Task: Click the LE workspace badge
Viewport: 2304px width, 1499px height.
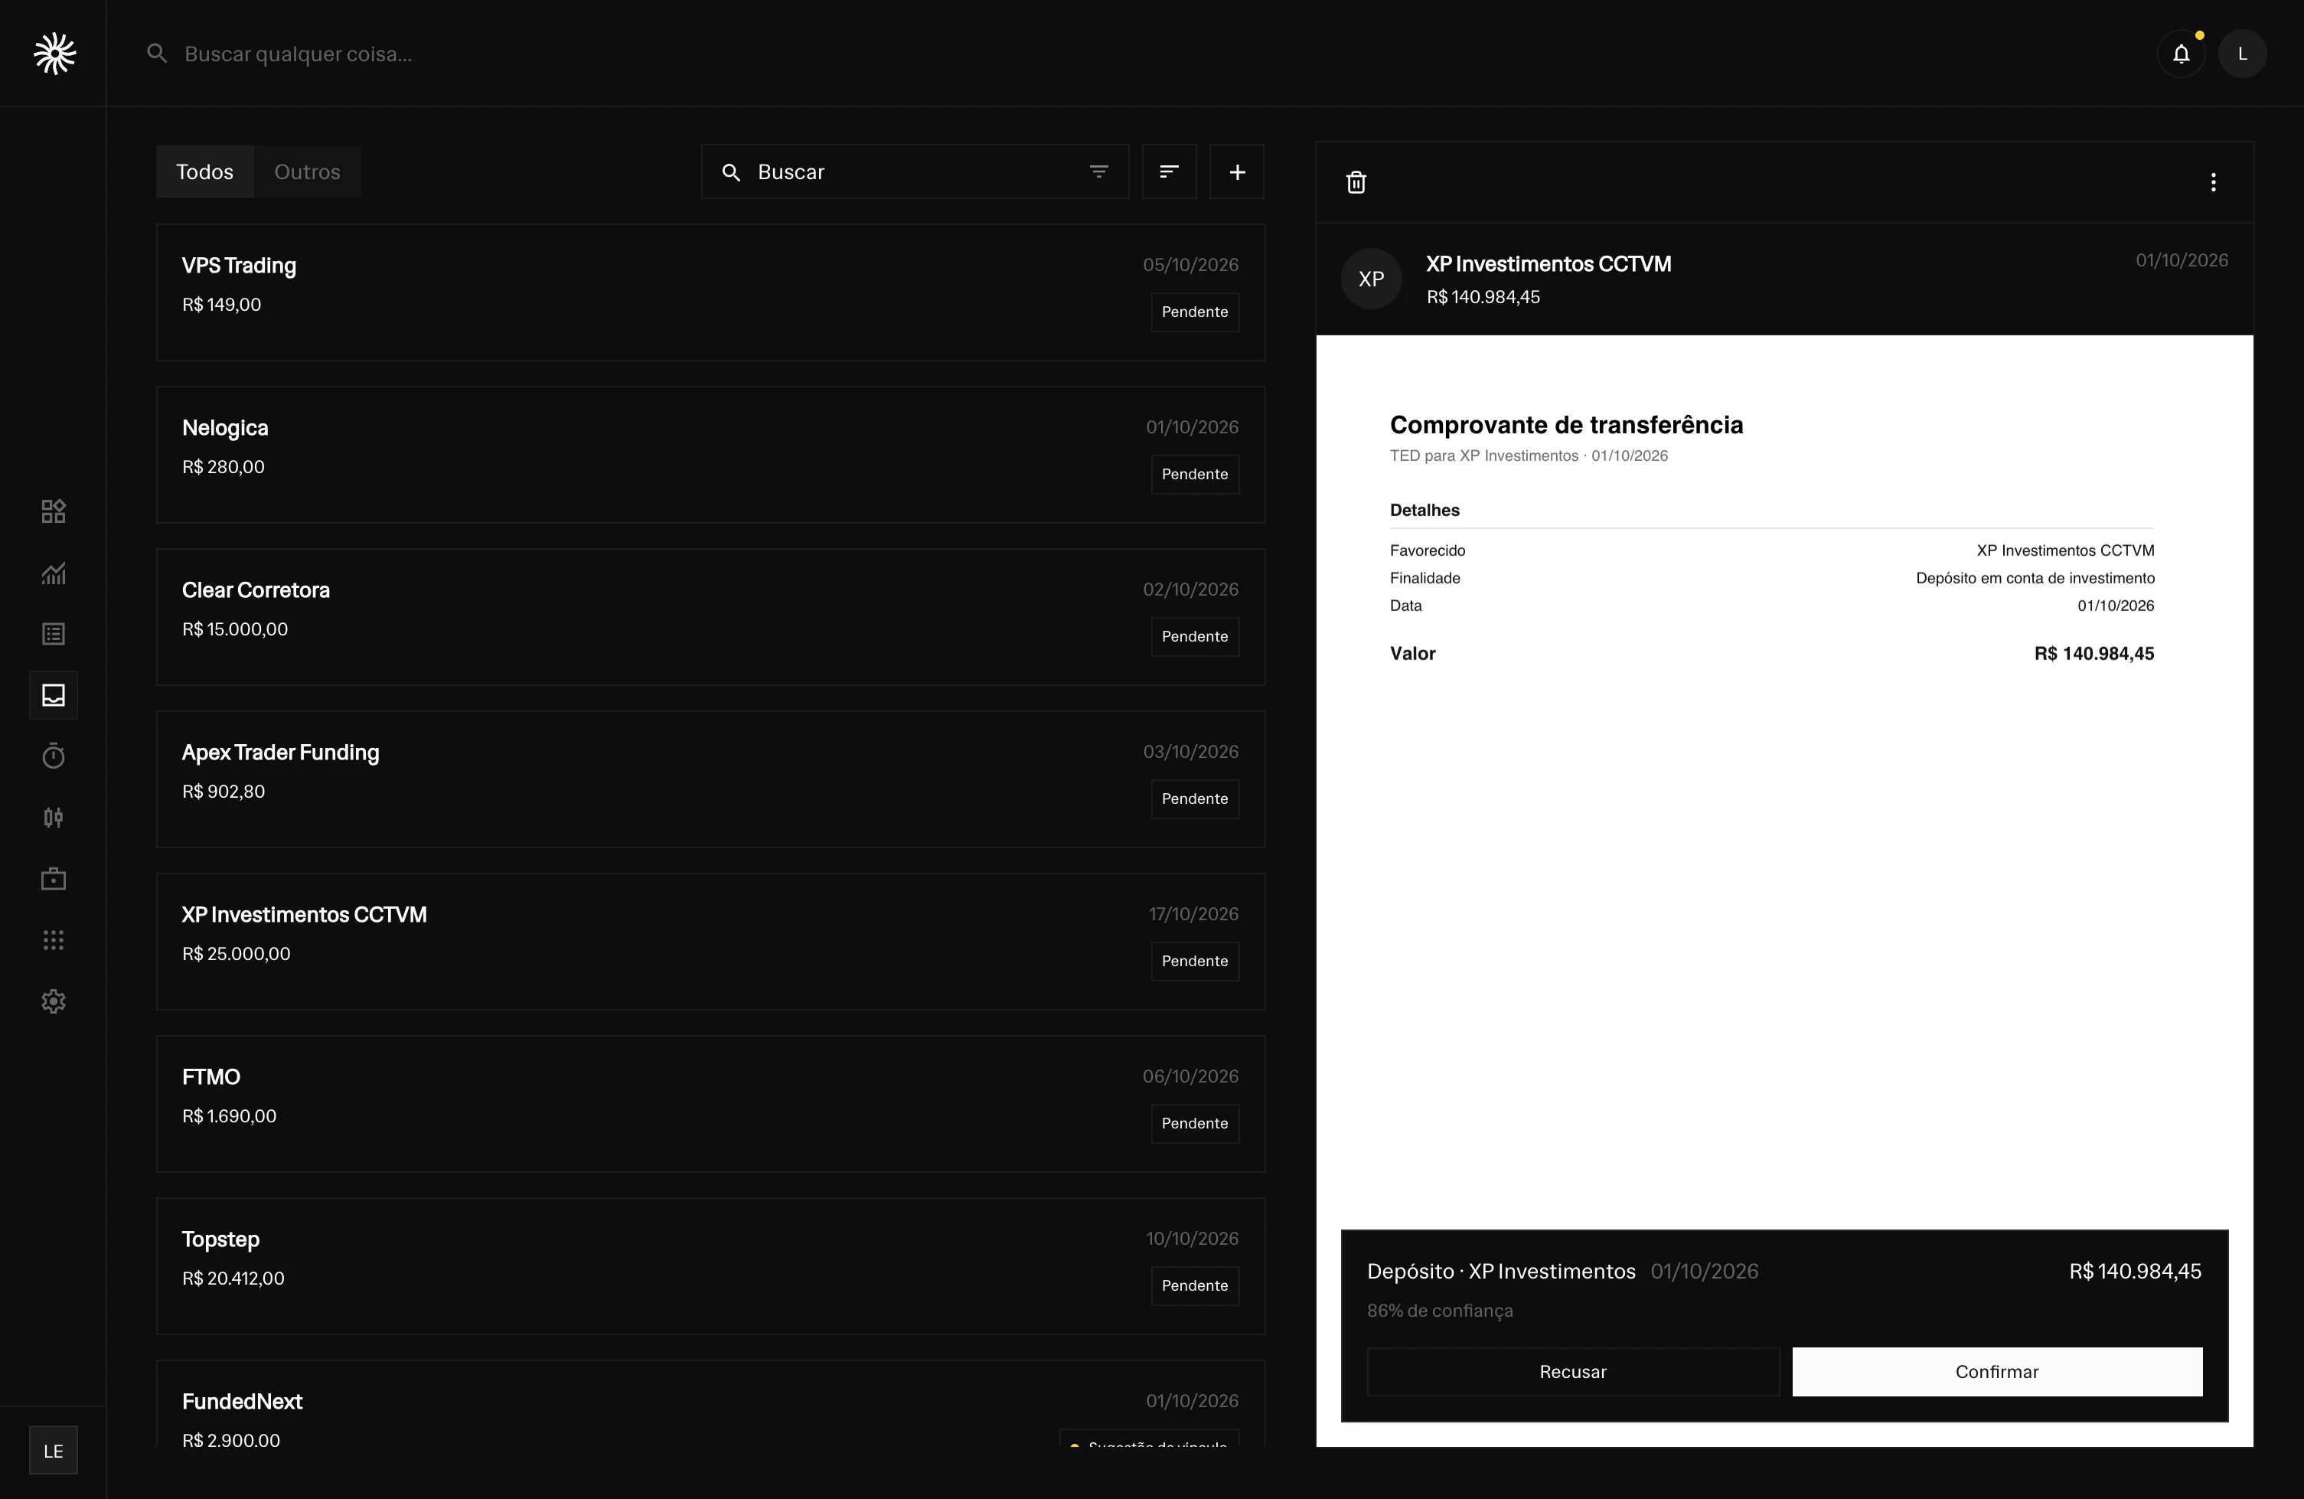Action: (54, 1451)
